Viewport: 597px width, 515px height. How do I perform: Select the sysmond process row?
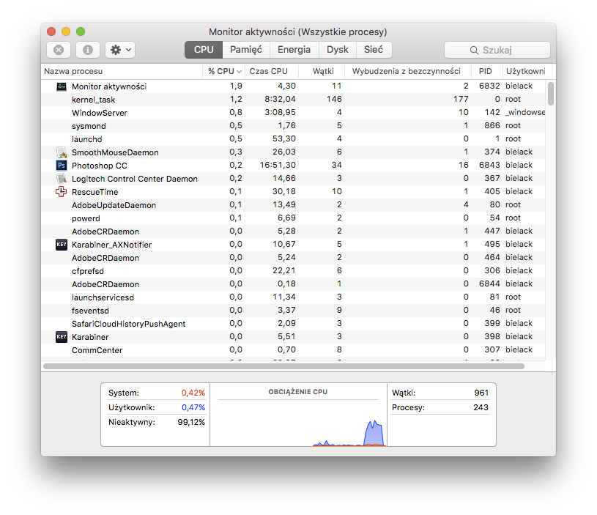[293, 126]
